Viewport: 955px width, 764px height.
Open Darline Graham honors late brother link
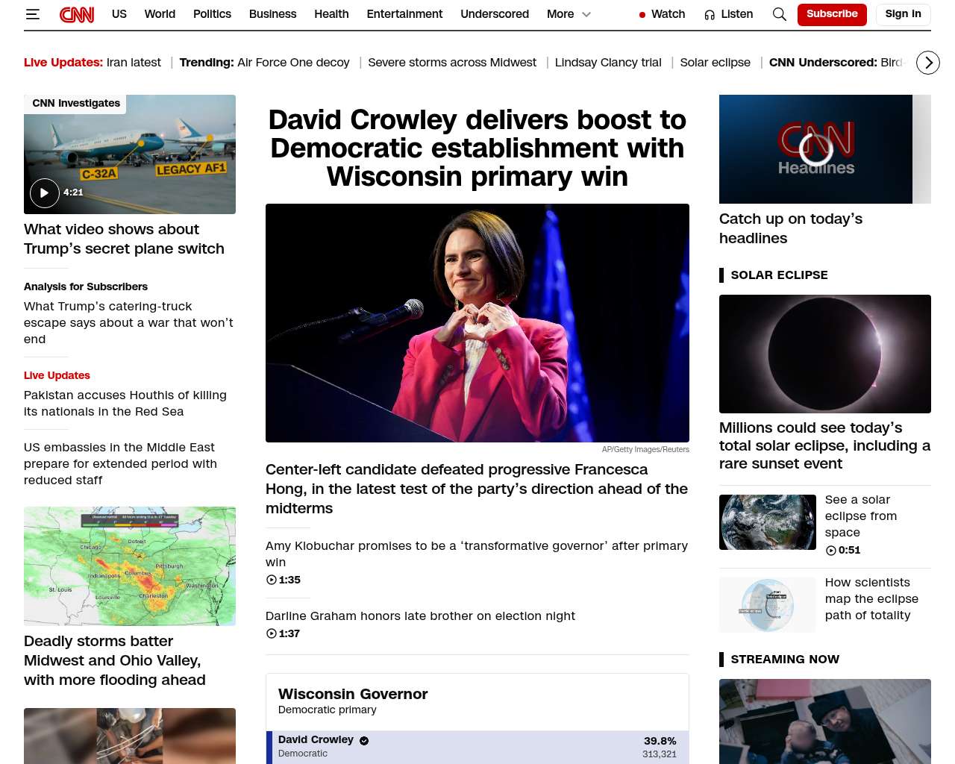click(x=420, y=616)
